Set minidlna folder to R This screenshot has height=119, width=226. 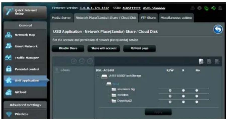tap(183, 96)
